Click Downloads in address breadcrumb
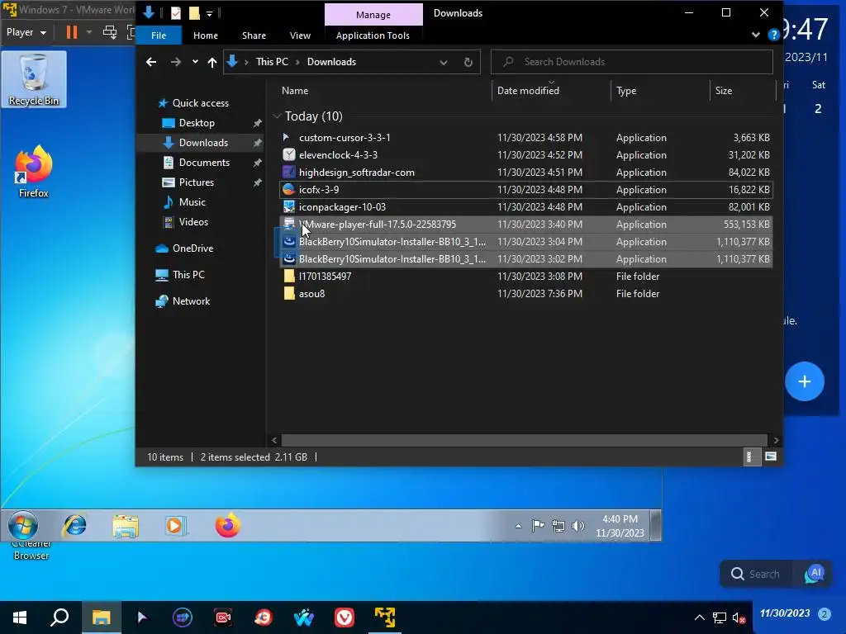846x634 pixels. coord(331,61)
